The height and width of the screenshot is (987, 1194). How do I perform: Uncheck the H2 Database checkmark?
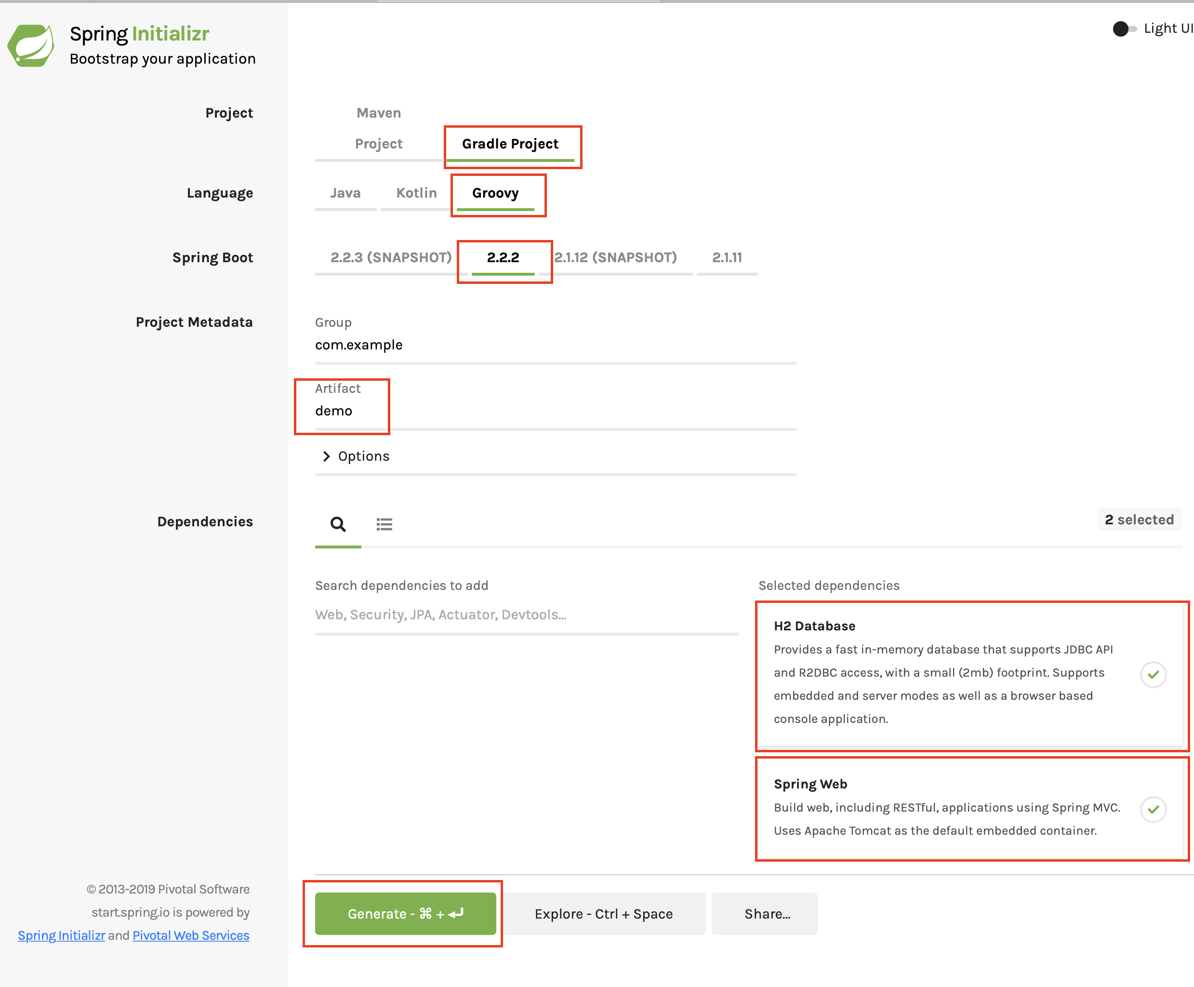[1153, 675]
